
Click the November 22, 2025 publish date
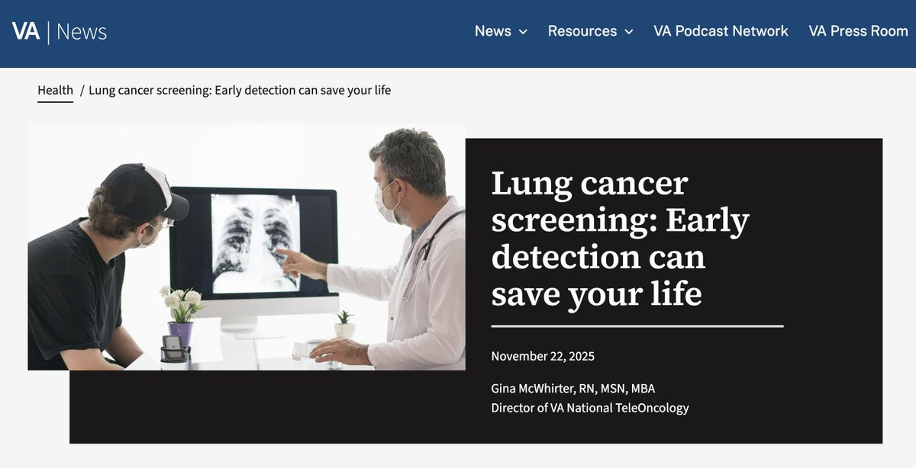(x=543, y=356)
